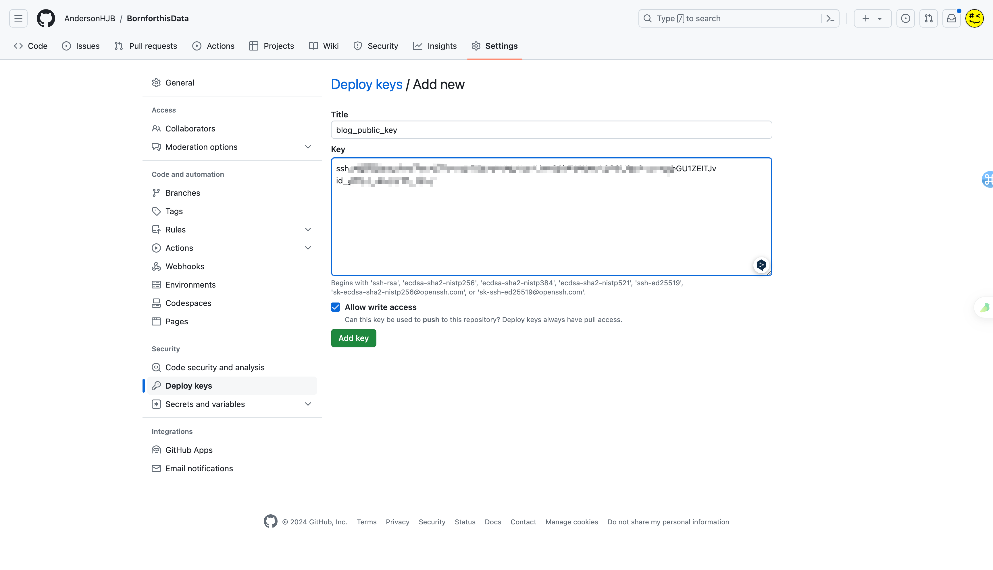This screenshot has width=993, height=570.
Task: Follow the Deploy keys breadcrumb link
Action: [x=366, y=84]
